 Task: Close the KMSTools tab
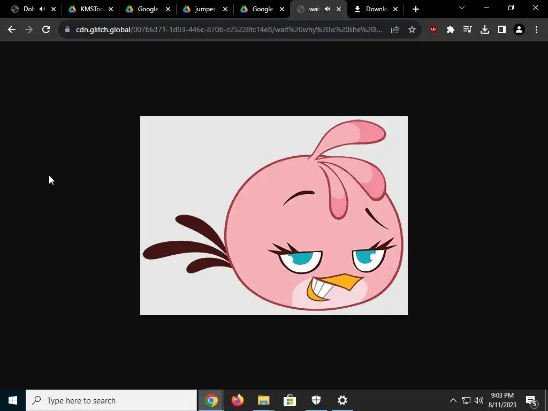[x=111, y=9]
